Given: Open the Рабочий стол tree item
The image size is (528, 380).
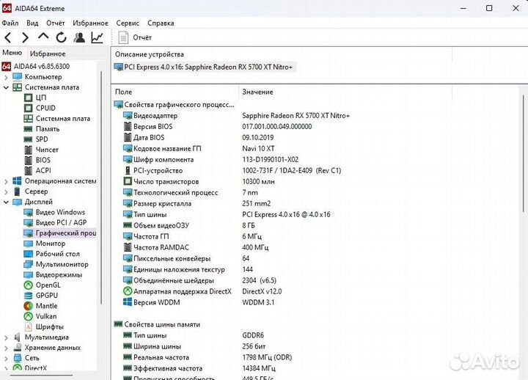Looking at the screenshot, I should 52,254.
